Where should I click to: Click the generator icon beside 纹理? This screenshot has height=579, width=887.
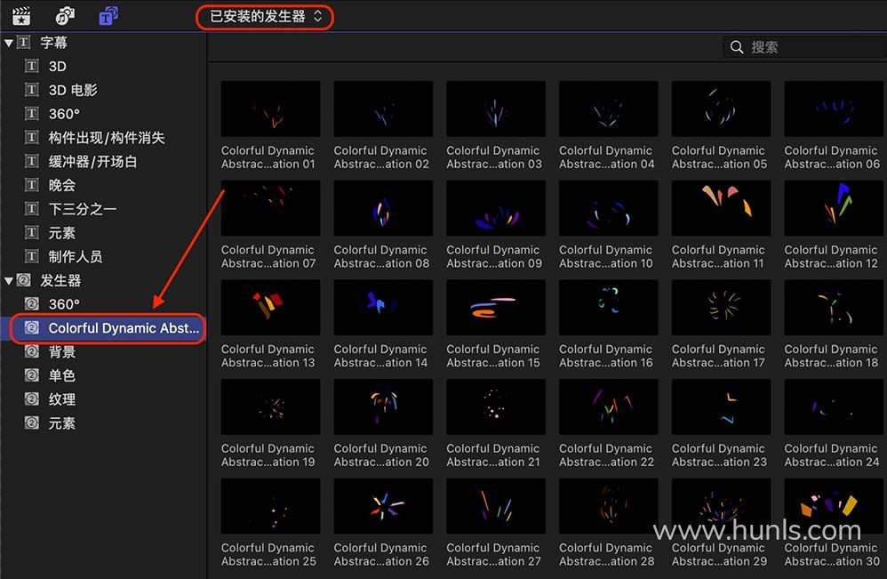coord(32,398)
